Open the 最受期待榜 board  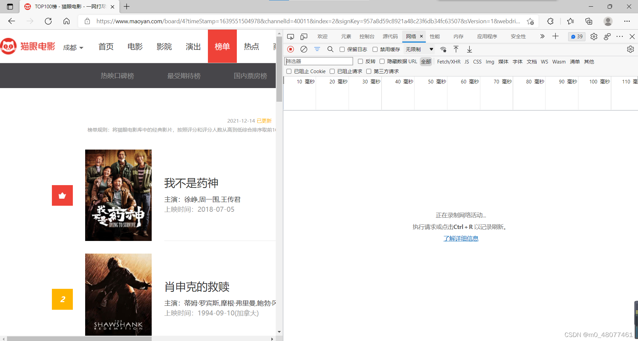click(x=184, y=76)
